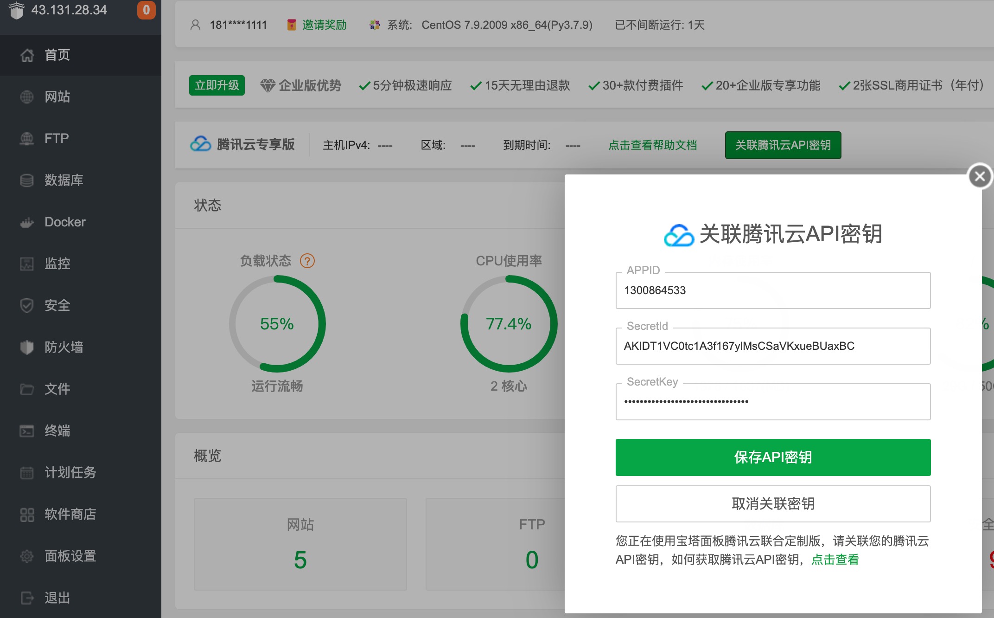The width and height of the screenshot is (994, 618).
Task: Click the diamond icon beside 企业版优势
Action: tap(268, 86)
